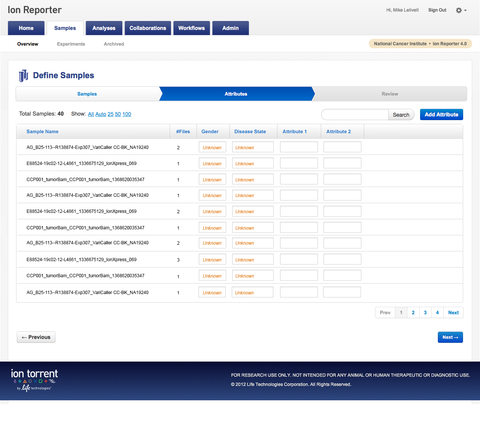This screenshot has height=434, width=480.
Task: Go to page 4 in pagination
Action: [x=437, y=312]
